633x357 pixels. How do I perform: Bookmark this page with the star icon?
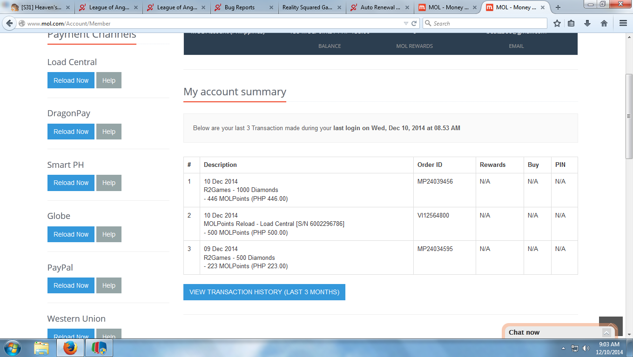click(557, 23)
